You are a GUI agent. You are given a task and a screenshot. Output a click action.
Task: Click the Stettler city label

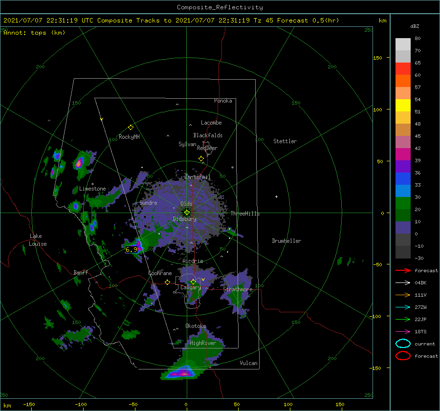pos(285,141)
